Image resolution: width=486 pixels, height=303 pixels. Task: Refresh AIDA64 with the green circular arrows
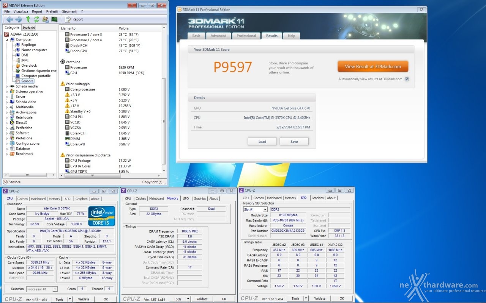[x=36, y=19]
